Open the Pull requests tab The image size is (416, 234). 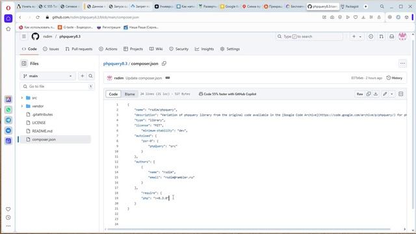(x=79, y=49)
